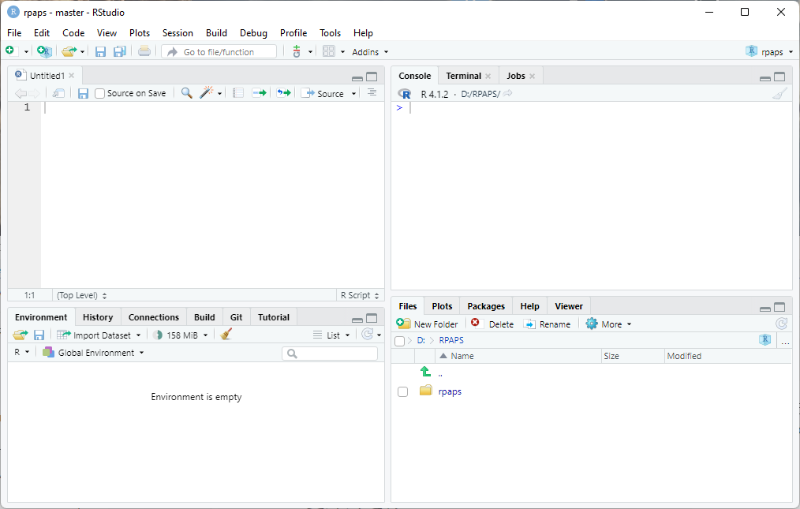Viewport: 800px width, 509px height.
Task: Save the workspace in the Environment pane
Action: coord(39,335)
